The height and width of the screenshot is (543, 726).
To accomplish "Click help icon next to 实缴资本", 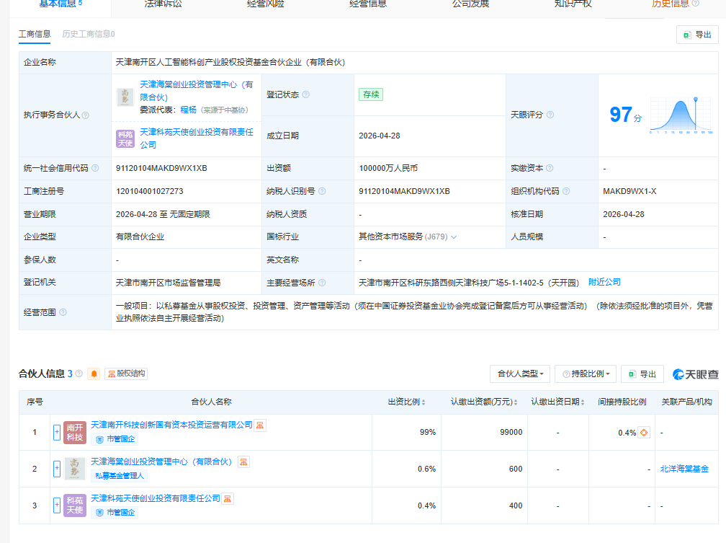I will 550,168.
